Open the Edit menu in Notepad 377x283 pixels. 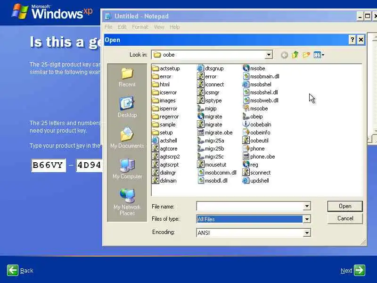pyautogui.click(x=122, y=27)
